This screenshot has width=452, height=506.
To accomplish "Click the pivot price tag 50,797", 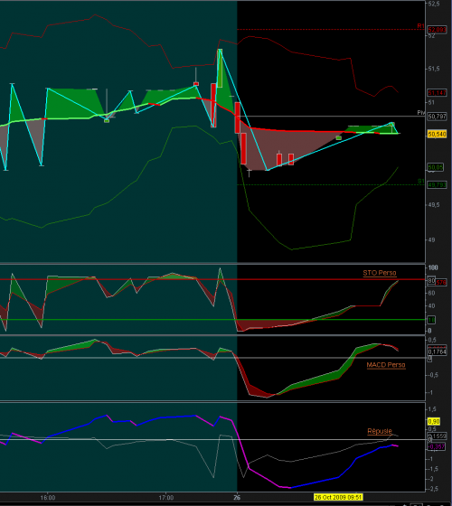I will pos(438,117).
